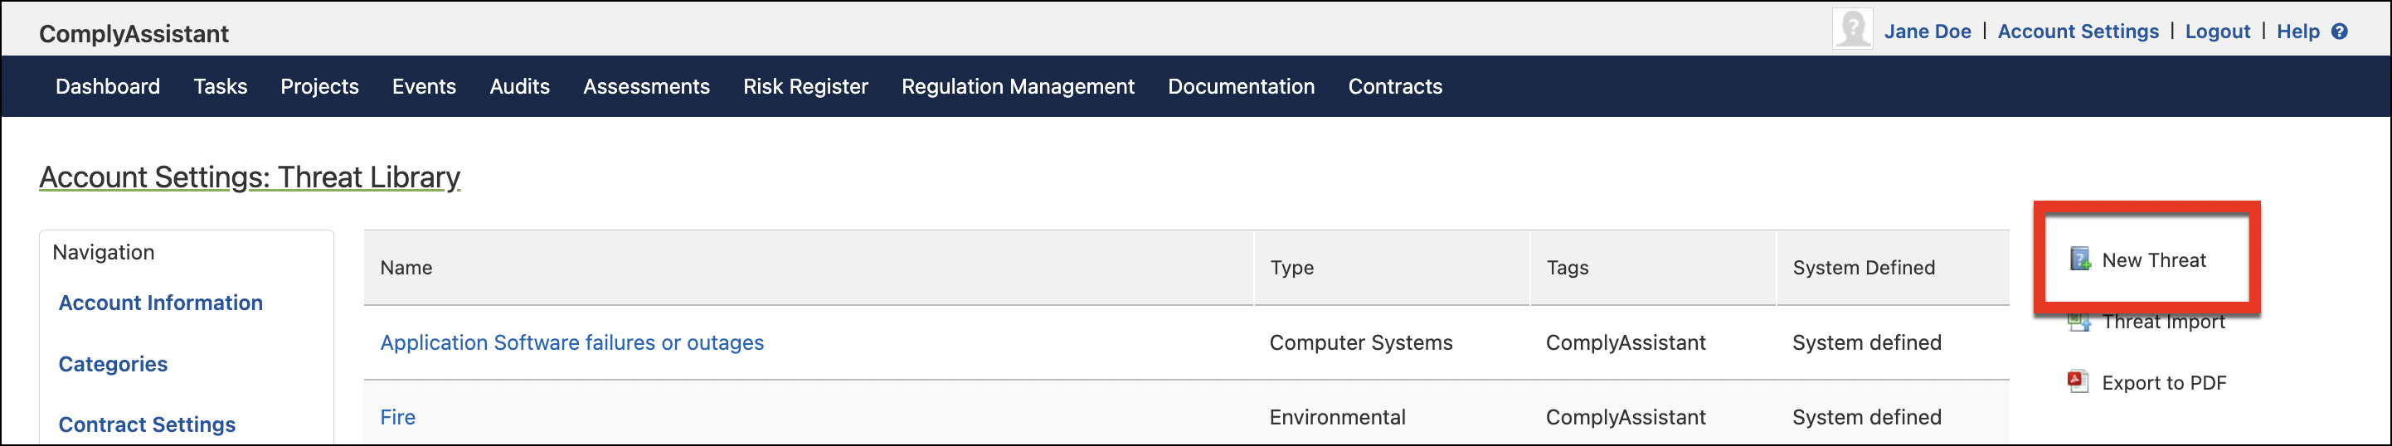Open Regulation Management menu
2392x446 pixels.
click(1018, 86)
